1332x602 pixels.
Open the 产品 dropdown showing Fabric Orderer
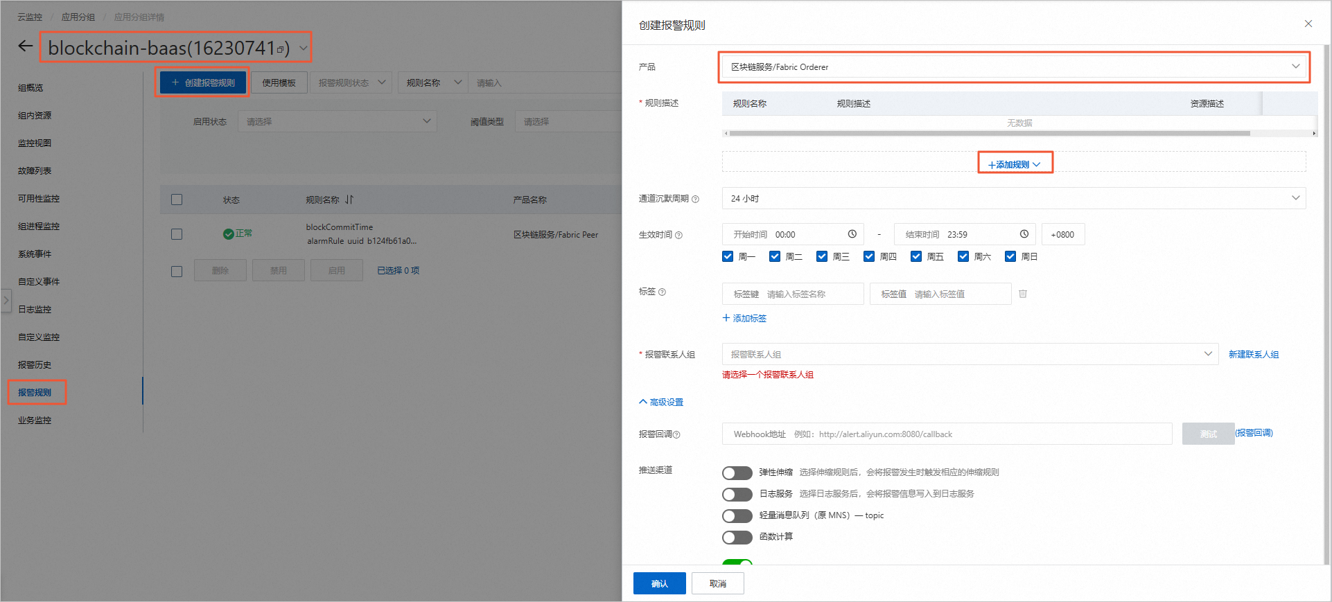pos(1014,67)
